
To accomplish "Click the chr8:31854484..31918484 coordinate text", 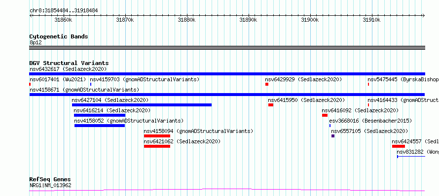I will (64, 11).
